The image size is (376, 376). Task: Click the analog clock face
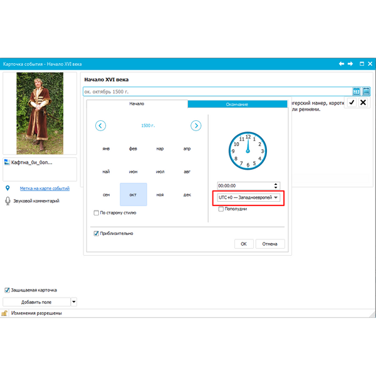coord(248,151)
